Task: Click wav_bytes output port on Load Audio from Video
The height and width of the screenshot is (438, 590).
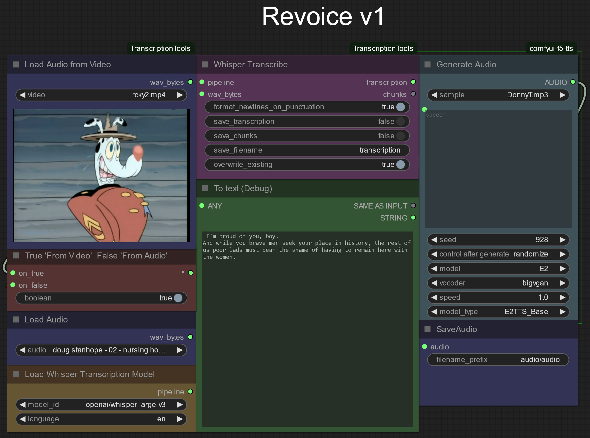Action: point(190,82)
